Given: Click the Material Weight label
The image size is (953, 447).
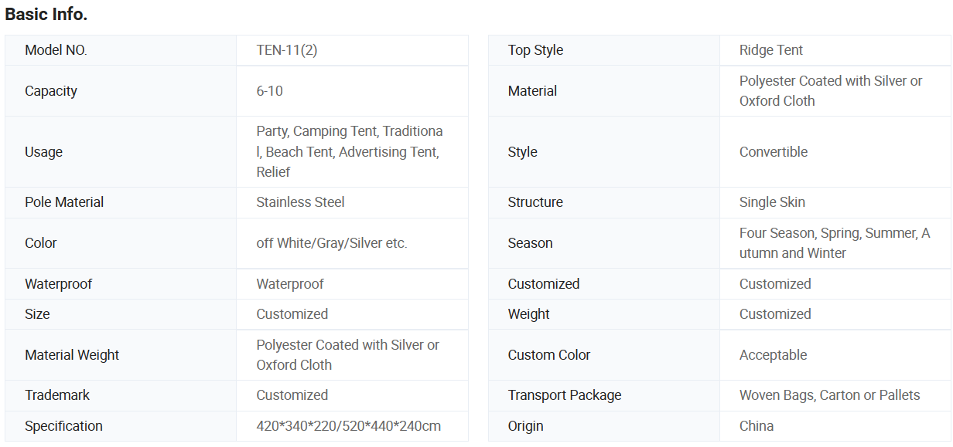Looking at the screenshot, I should coord(72,355).
